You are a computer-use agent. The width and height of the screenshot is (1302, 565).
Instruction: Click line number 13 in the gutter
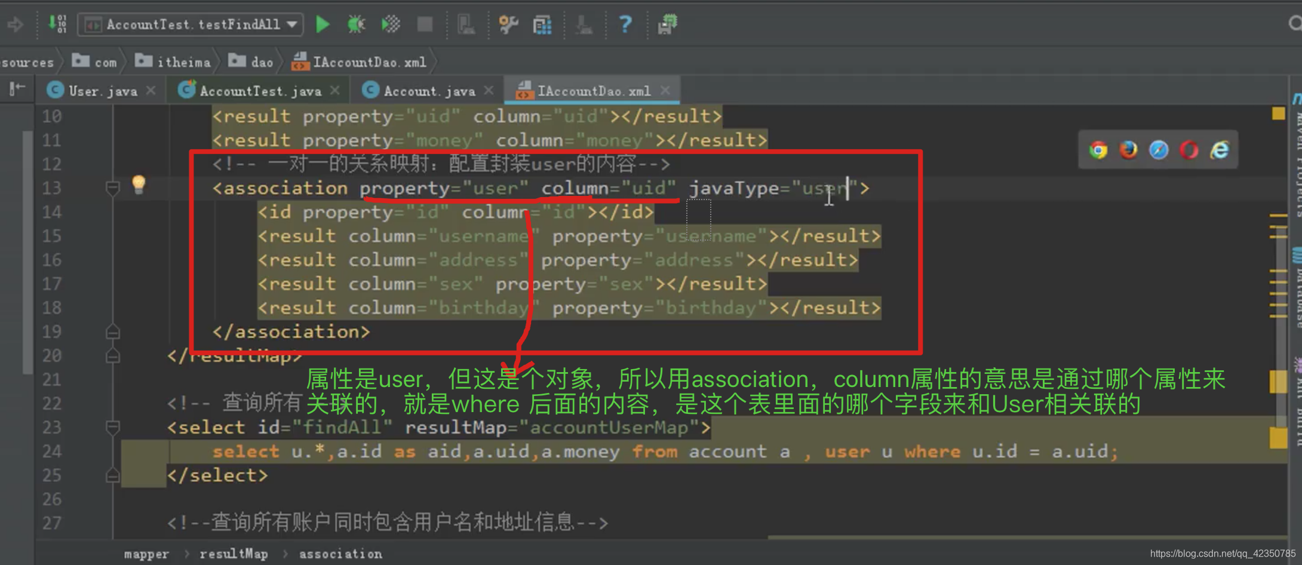click(52, 188)
